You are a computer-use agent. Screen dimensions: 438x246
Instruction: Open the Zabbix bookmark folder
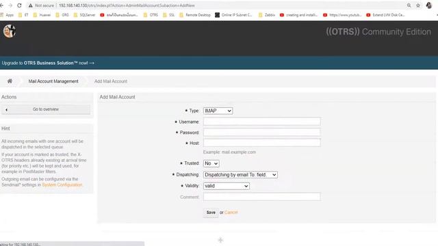click(x=267, y=15)
